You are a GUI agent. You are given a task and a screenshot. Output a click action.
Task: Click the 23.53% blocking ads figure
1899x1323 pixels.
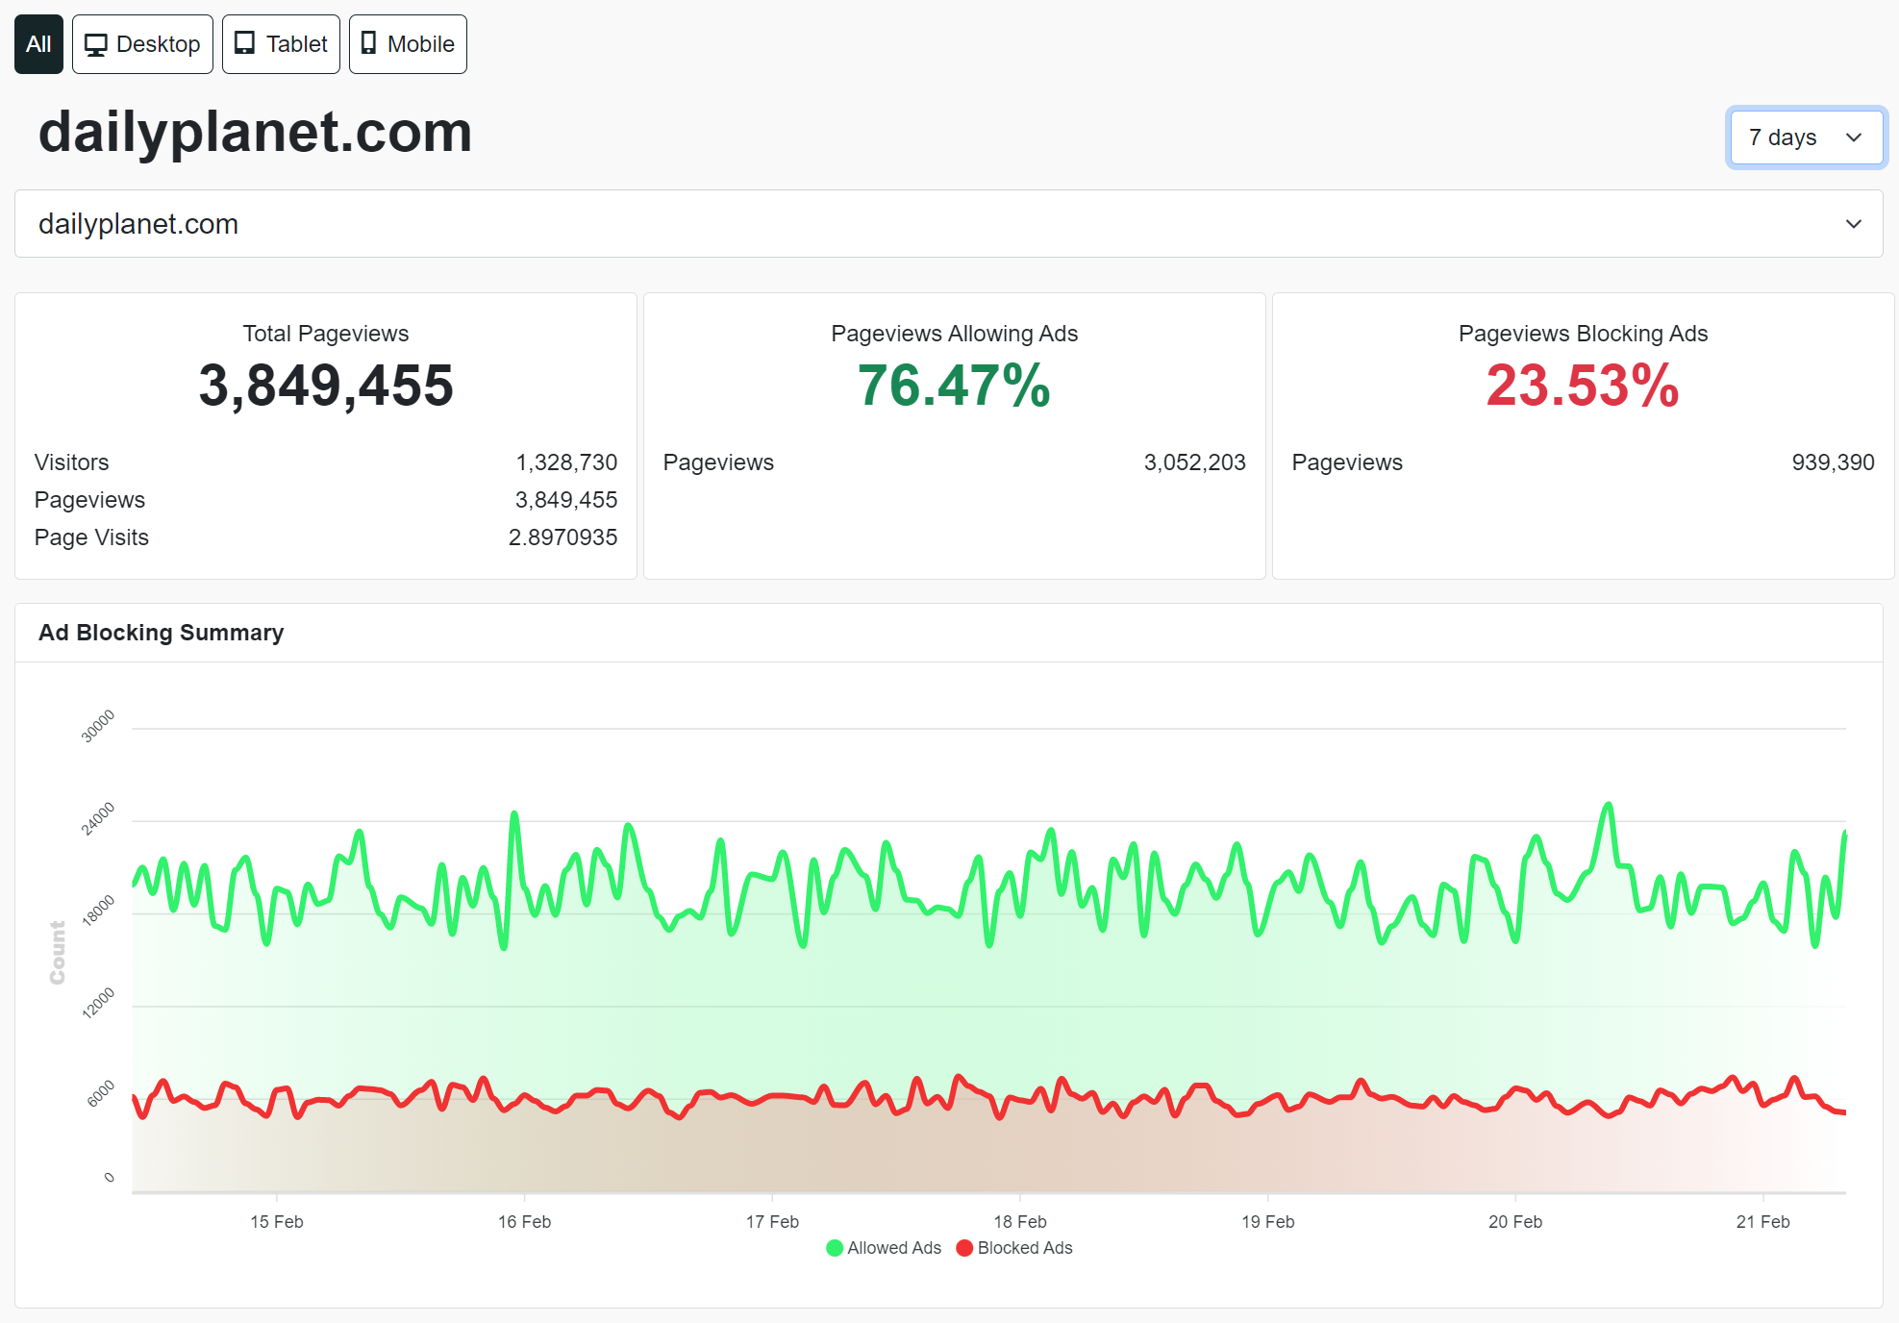[x=1583, y=386]
